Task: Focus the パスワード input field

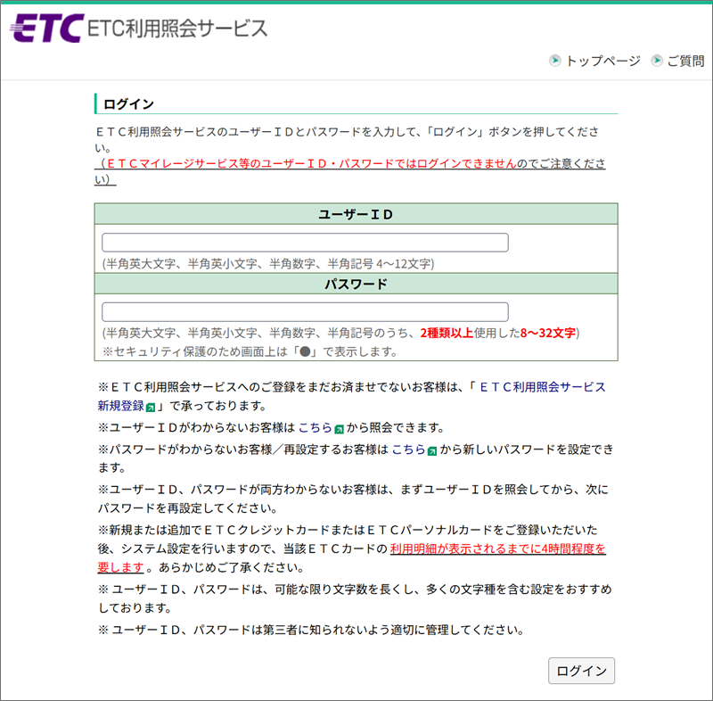Action: coord(305,312)
